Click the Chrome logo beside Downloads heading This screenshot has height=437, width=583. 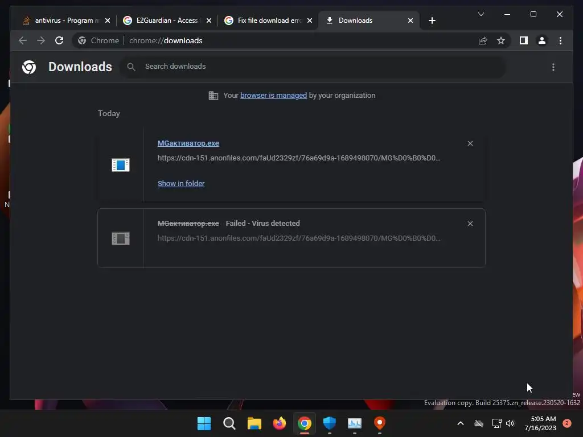pos(29,67)
